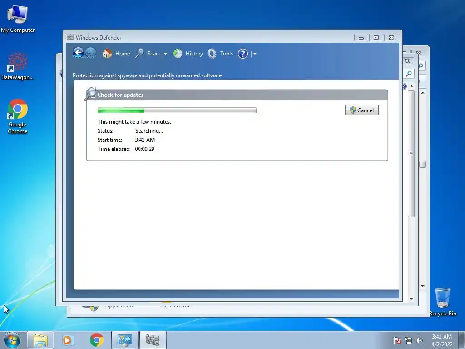Click the scroll up arrow in background window
The height and width of the screenshot is (349, 465).
coord(411,86)
